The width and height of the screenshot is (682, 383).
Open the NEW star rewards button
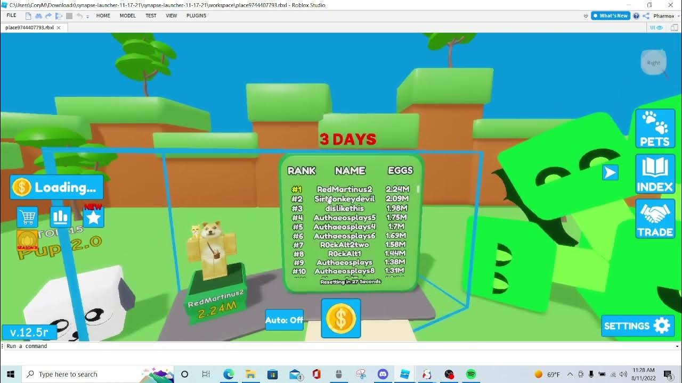click(93, 217)
